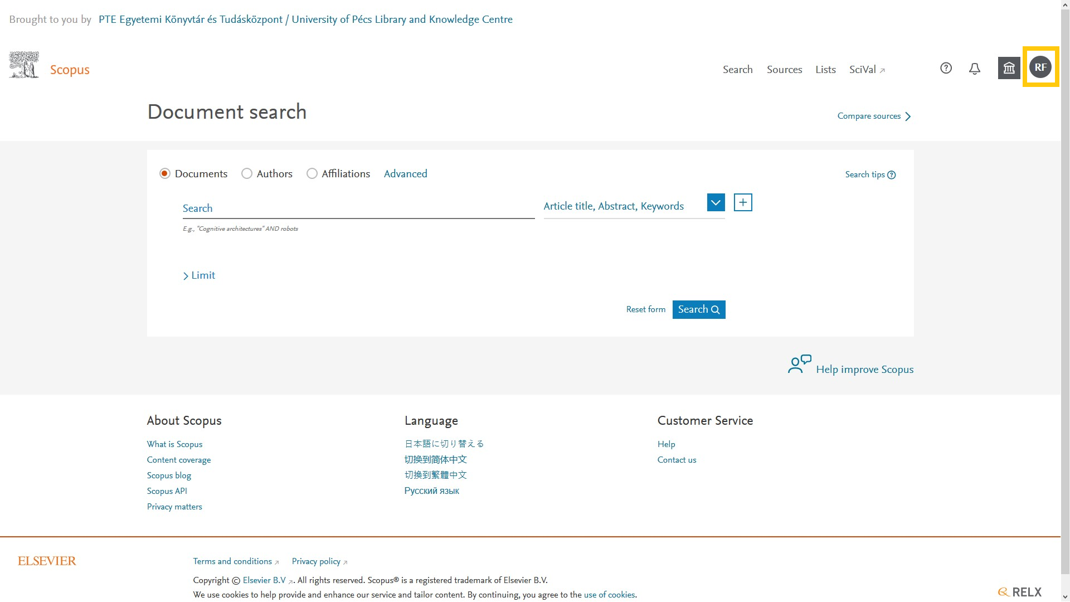Screen dimensions: 1070x602
Task: Open the notifications bell icon
Action: pyautogui.click(x=974, y=69)
